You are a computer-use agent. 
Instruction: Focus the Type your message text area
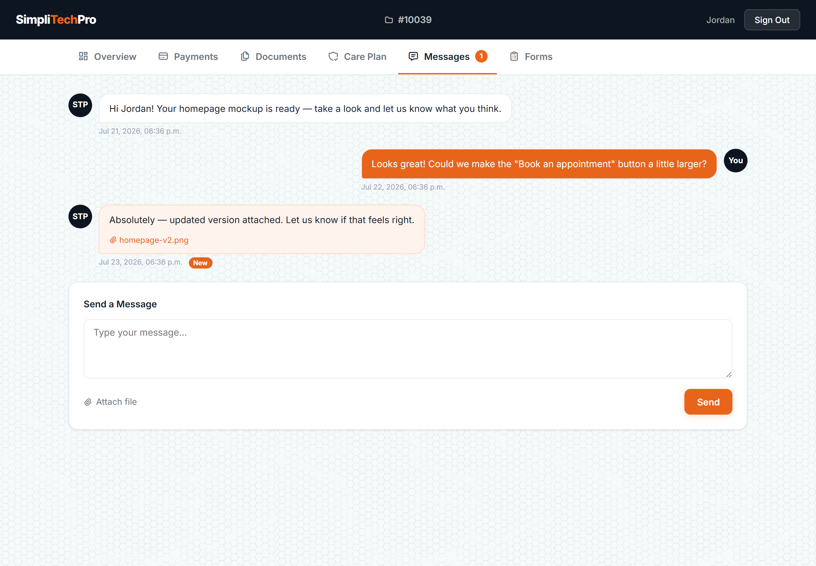408,349
